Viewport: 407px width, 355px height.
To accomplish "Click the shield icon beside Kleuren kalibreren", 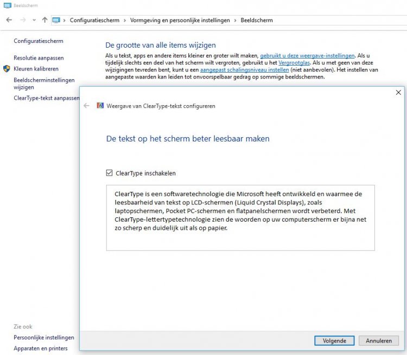I will [7, 69].
